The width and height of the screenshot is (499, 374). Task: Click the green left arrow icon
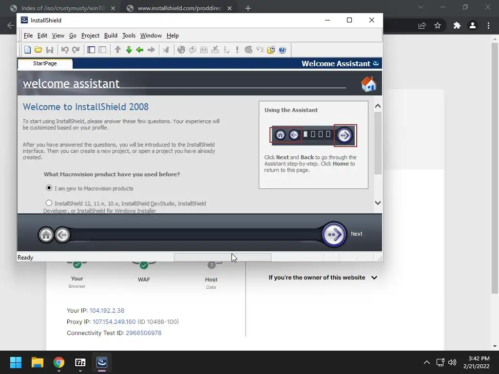tap(140, 50)
